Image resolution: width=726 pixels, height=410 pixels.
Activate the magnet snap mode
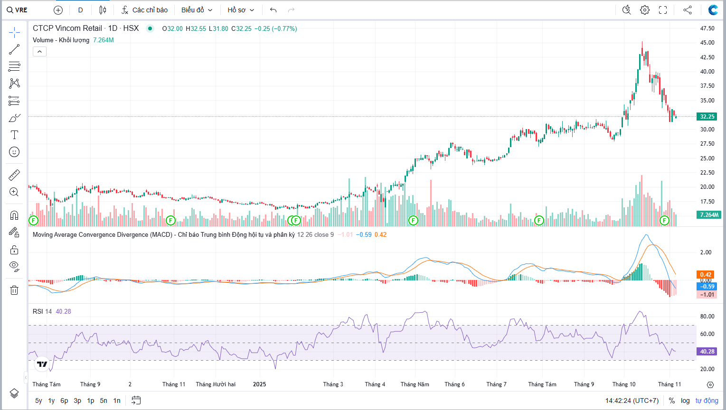14,215
